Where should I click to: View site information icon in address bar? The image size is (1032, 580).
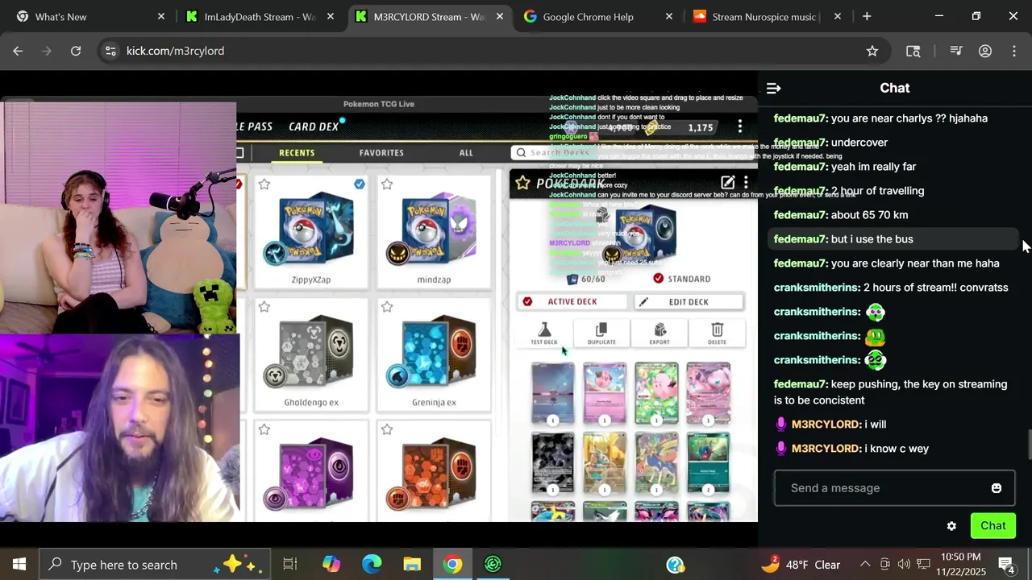pyautogui.click(x=110, y=51)
